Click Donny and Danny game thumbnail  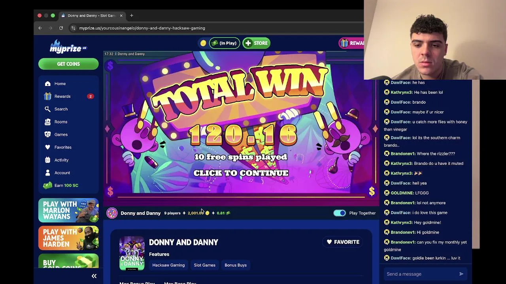click(132, 253)
